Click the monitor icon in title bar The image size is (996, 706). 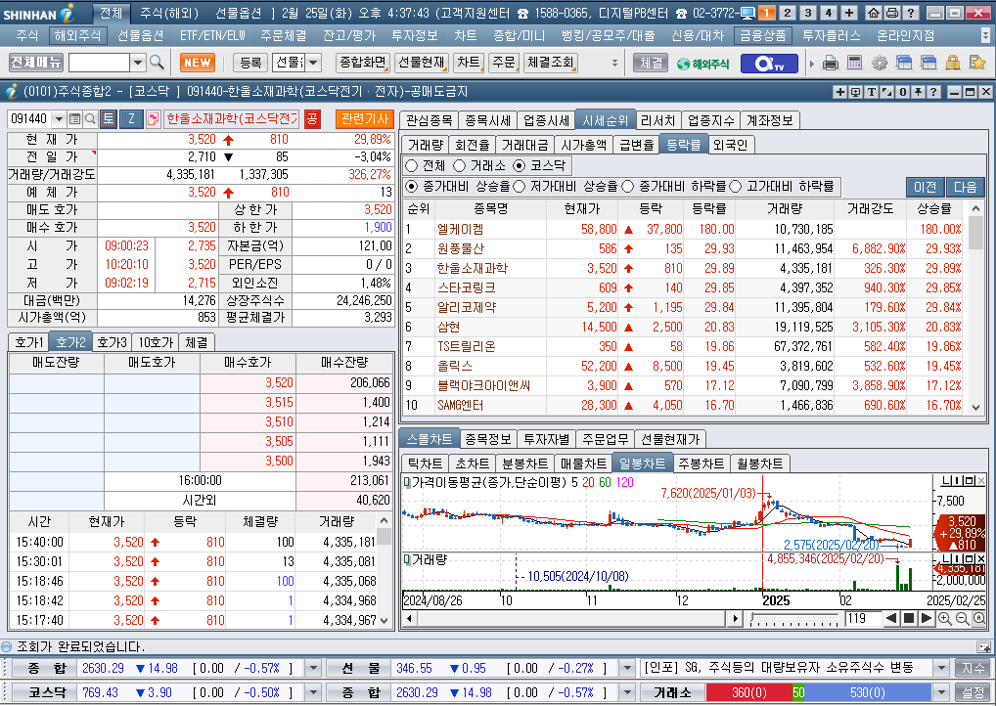(x=747, y=13)
